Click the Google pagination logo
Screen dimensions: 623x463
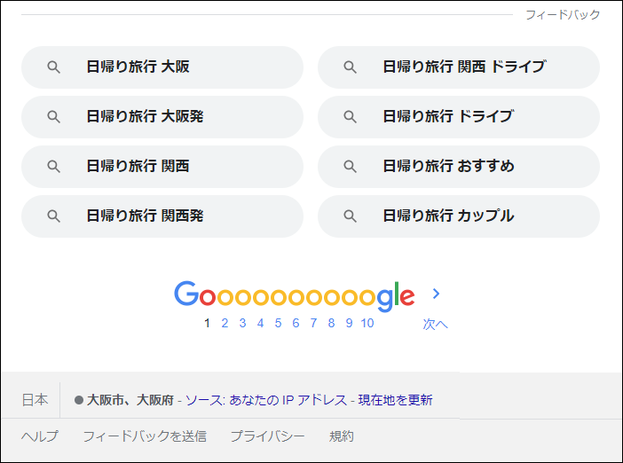click(x=295, y=295)
